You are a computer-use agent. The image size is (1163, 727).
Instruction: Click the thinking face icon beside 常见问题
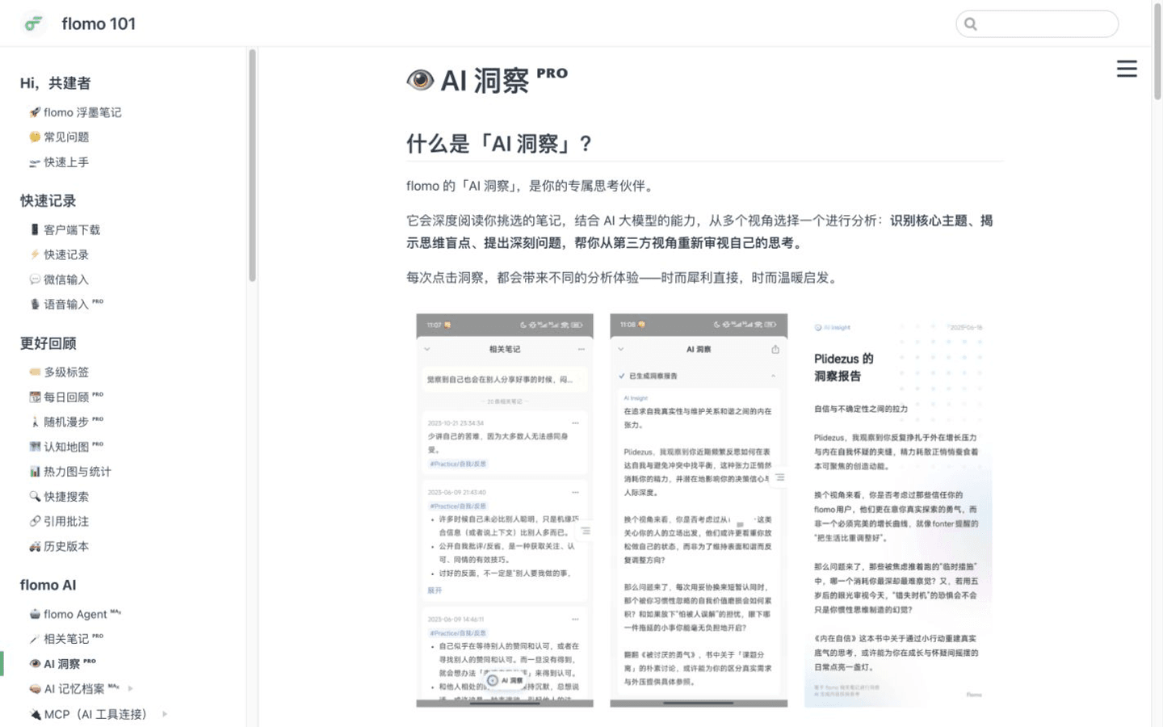[x=35, y=137]
